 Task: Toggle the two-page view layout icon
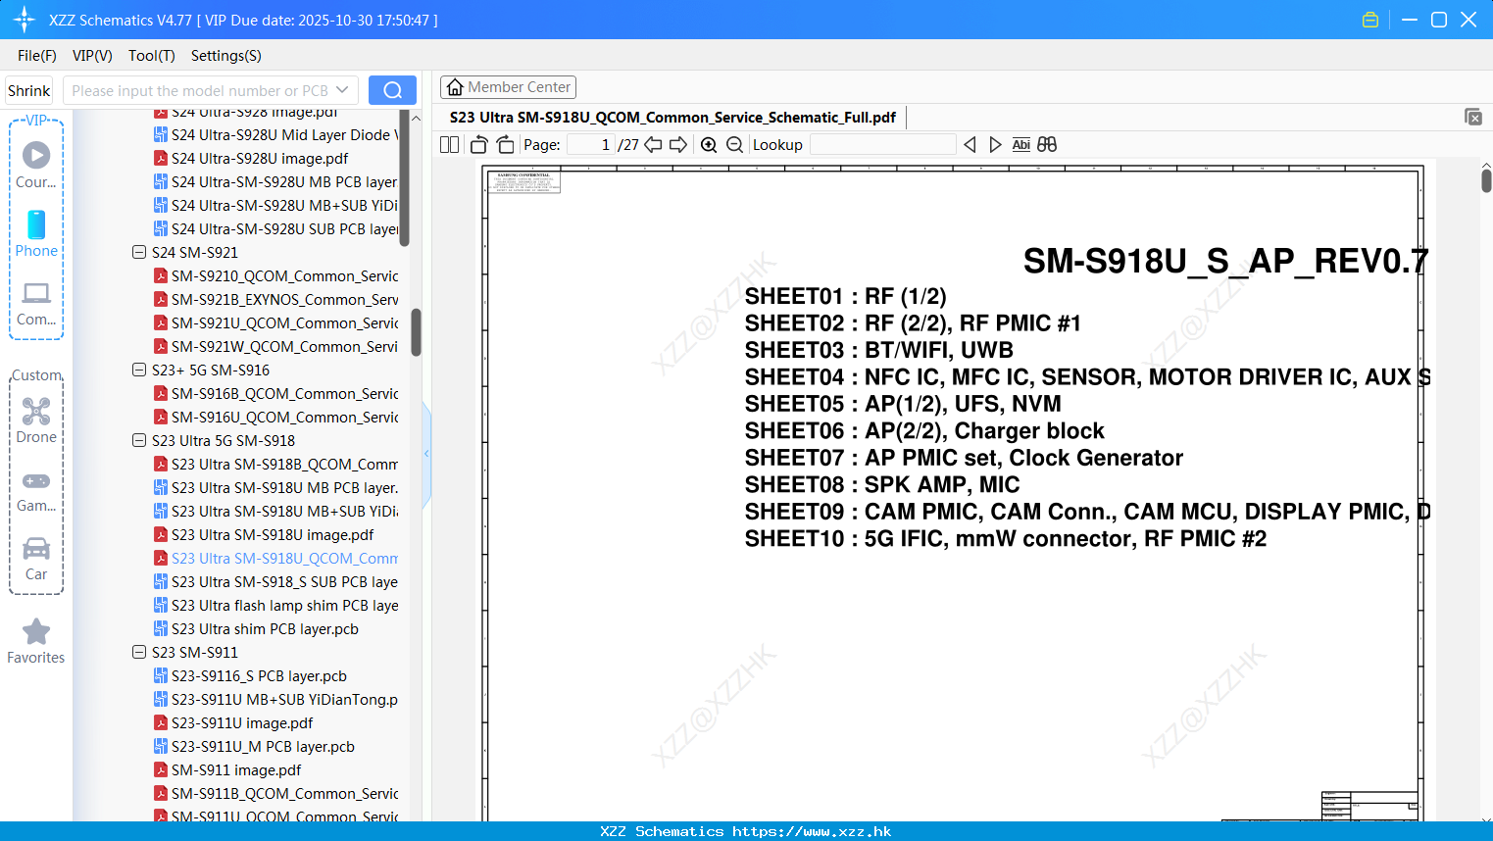(x=449, y=145)
